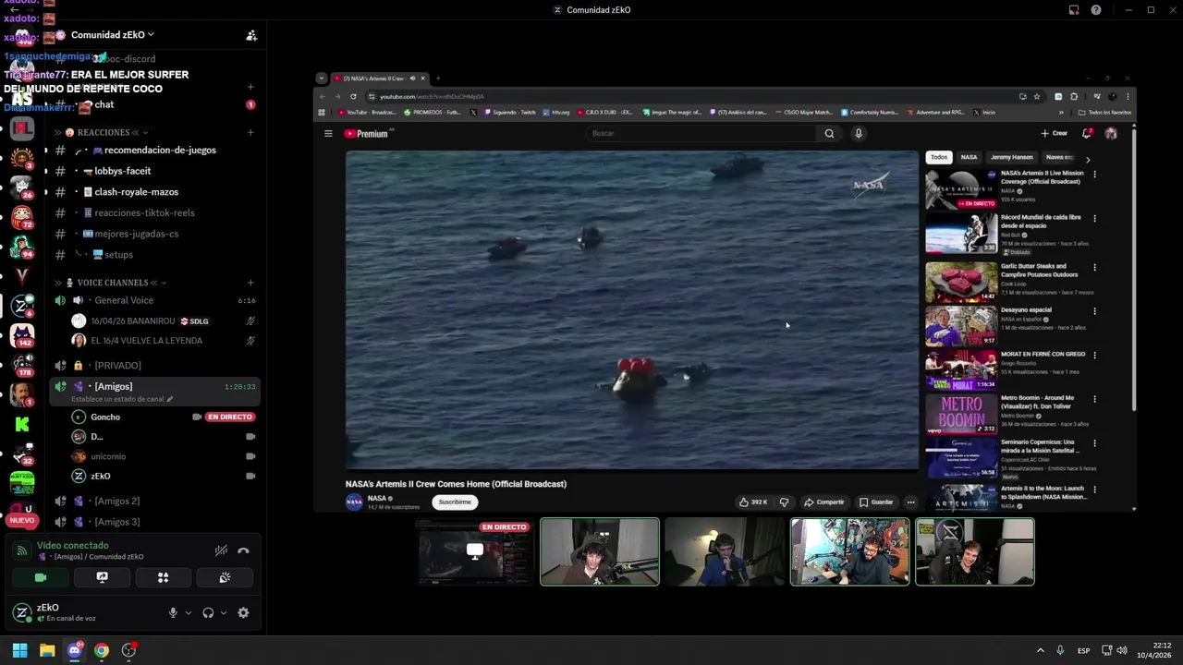Click Compartir under the video
This screenshot has width=1183, height=665.
[x=824, y=502]
